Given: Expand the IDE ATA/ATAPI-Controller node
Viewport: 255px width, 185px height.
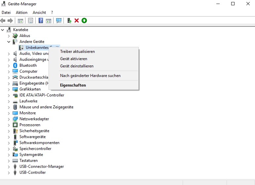Looking at the screenshot, I should [9, 95].
